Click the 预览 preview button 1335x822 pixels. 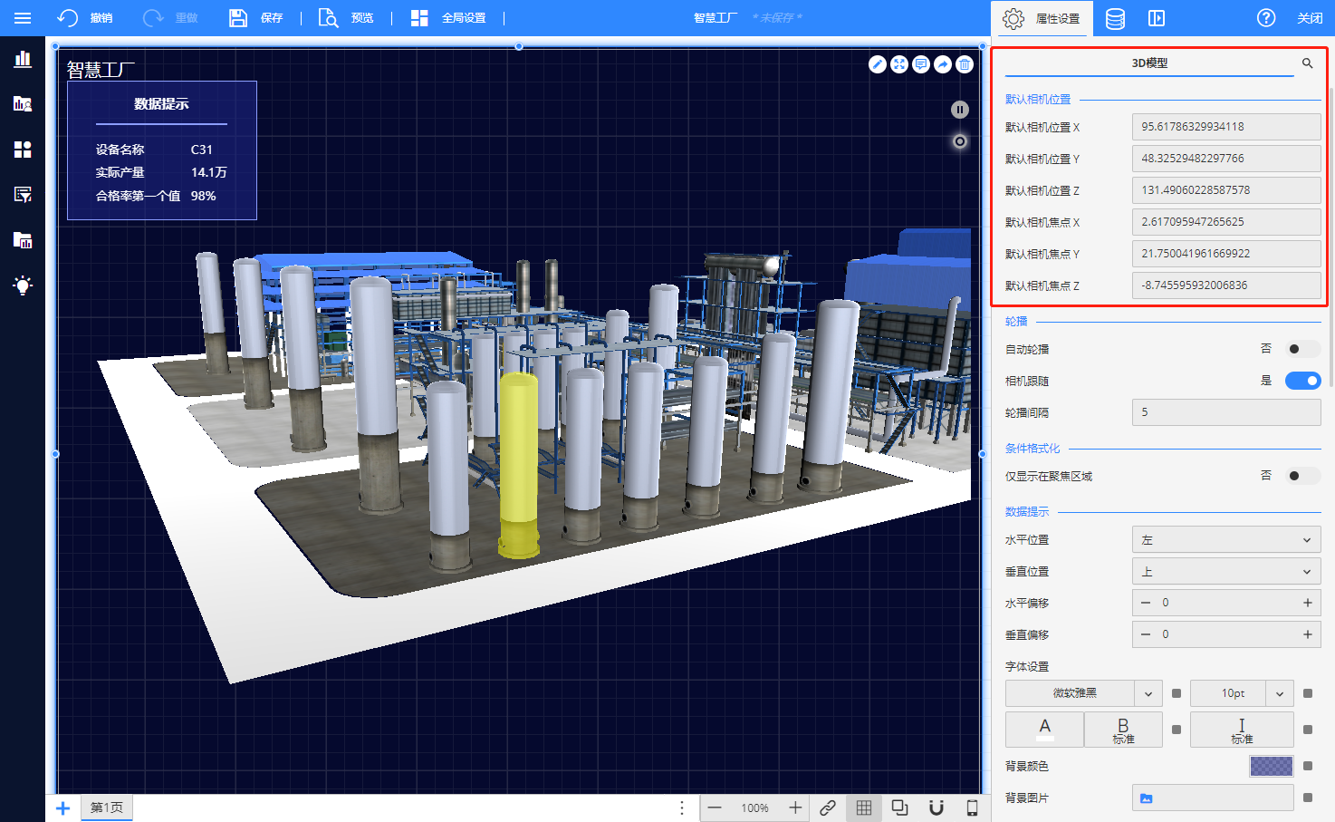[x=347, y=18]
